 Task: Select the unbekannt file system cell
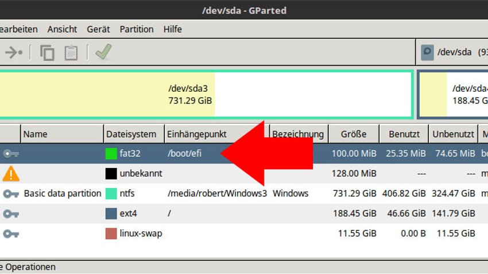[x=141, y=173]
